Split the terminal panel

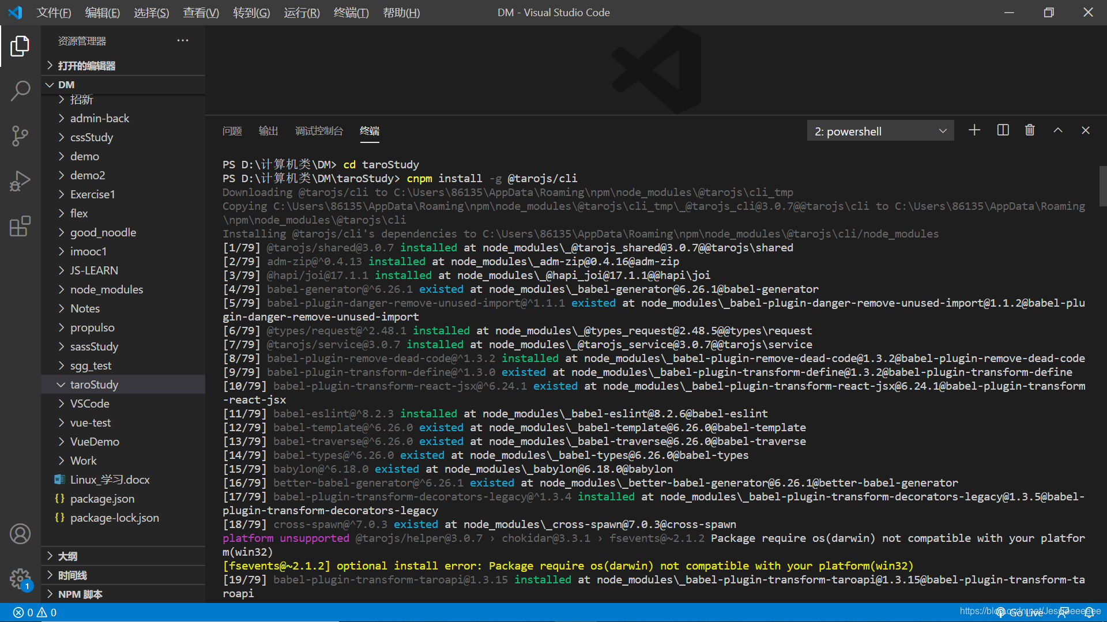pyautogui.click(x=1003, y=130)
